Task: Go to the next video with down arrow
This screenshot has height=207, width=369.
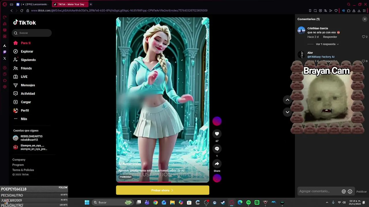Action: coord(287,112)
